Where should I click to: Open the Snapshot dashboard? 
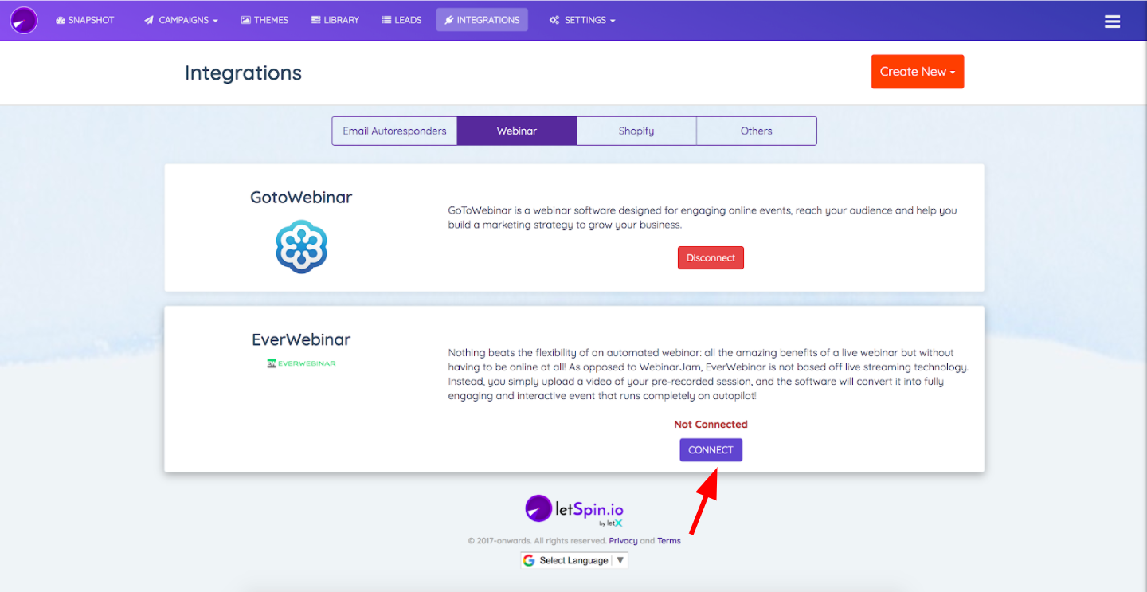(x=85, y=20)
